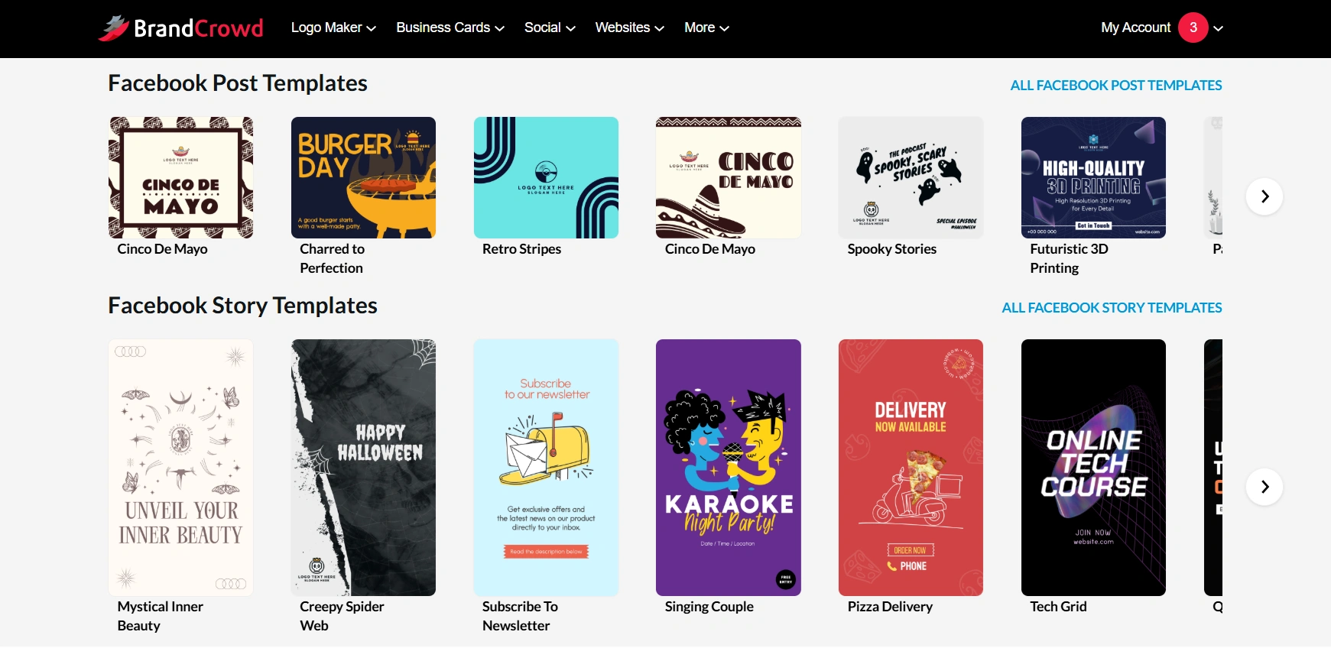Open the Subscribe to our newsletter thumbnail
Screen dimensions: 1331x648
coord(546,468)
